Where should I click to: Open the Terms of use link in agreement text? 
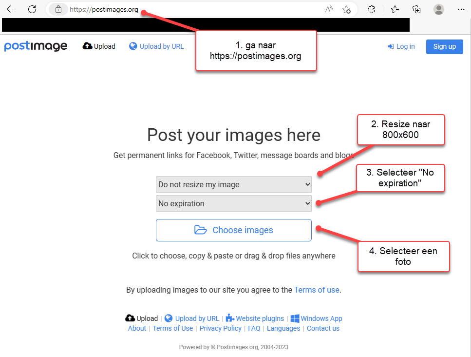coord(317,290)
